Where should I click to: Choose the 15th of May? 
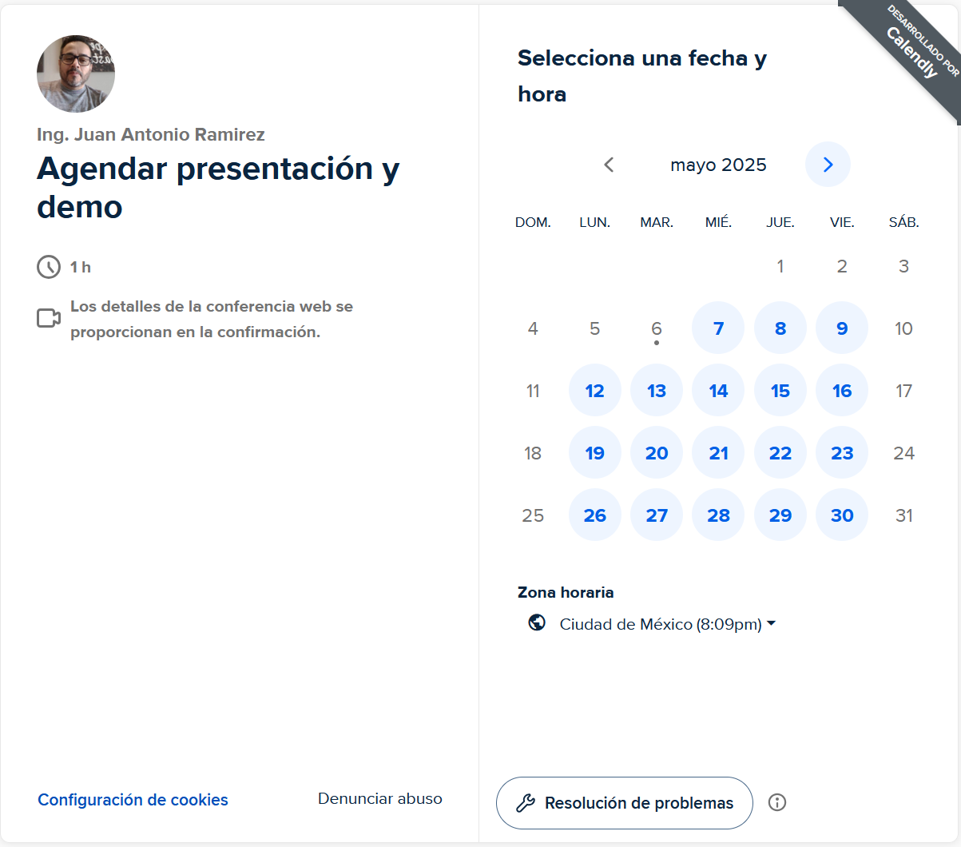[780, 391]
